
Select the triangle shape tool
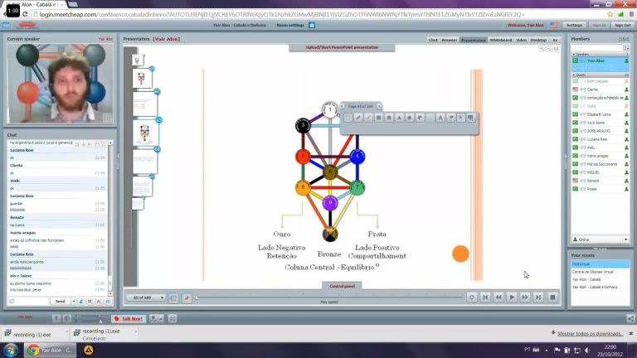pyautogui.click(x=399, y=118)
